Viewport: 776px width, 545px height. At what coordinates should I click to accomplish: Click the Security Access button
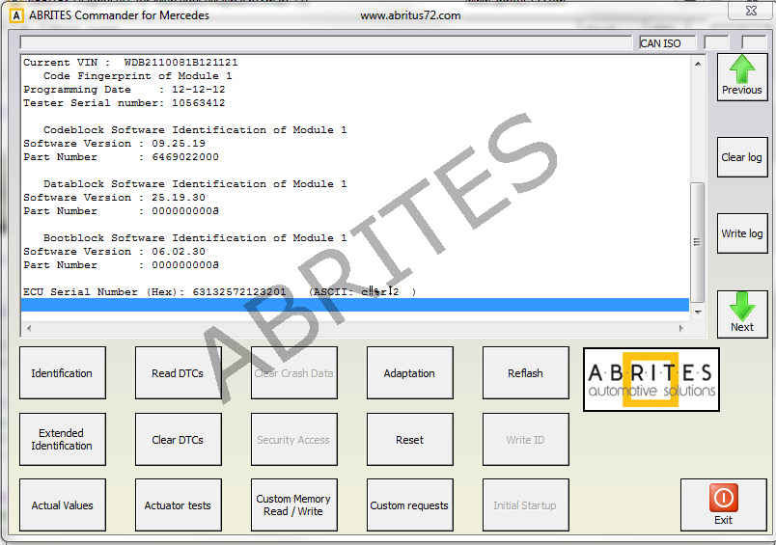click(294, 439)
